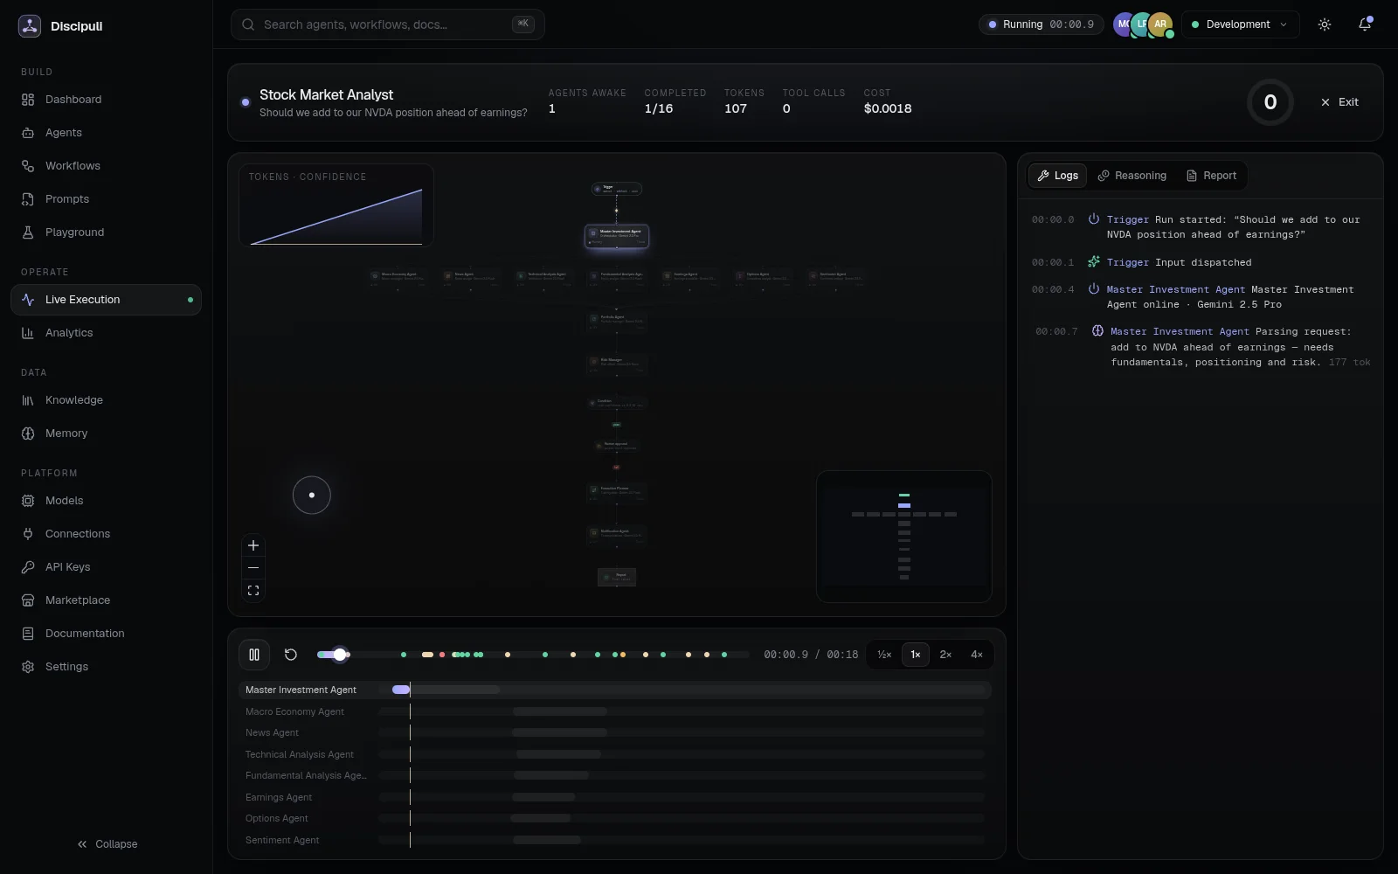Click the Master Investment Agent timeline segment

click(x=446, y=690)
